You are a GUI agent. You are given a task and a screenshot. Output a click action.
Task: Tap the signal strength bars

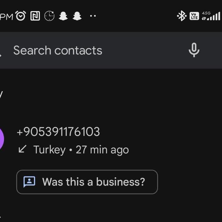pos(214,16)
